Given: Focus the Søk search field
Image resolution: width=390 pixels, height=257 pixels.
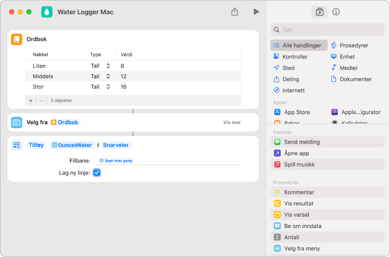Looking at the screenshot, I should click(327, 30).
